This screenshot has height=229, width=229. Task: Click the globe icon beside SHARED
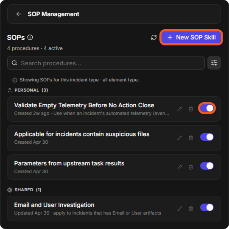pyautogui.click(x=10, y=190)
